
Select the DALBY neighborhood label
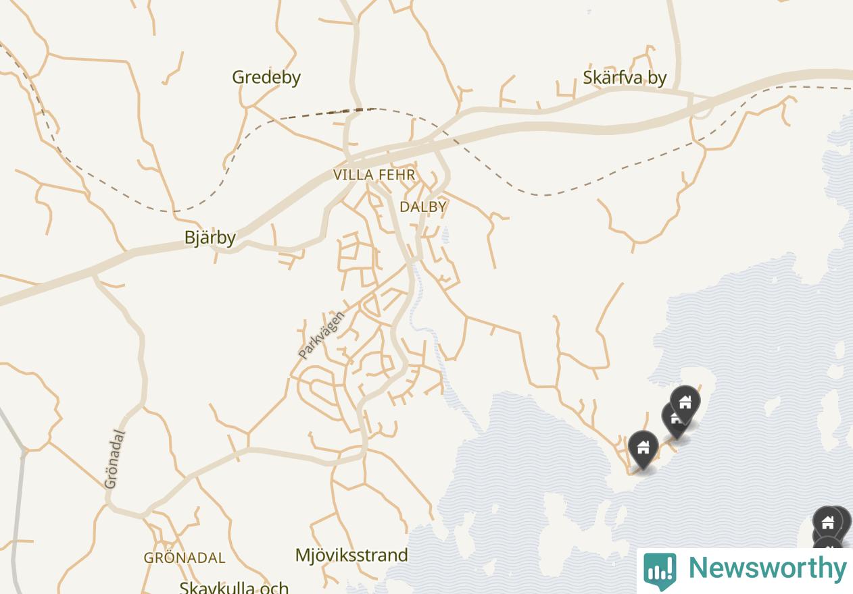(x=423, y=207)
